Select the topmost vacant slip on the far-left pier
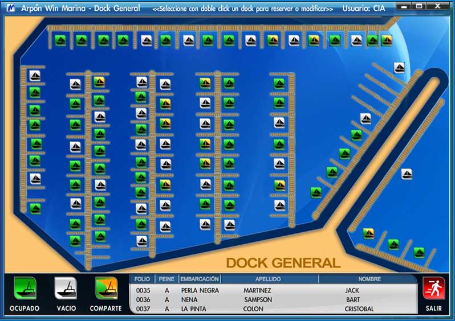455x321 pixels. (35, 76)
